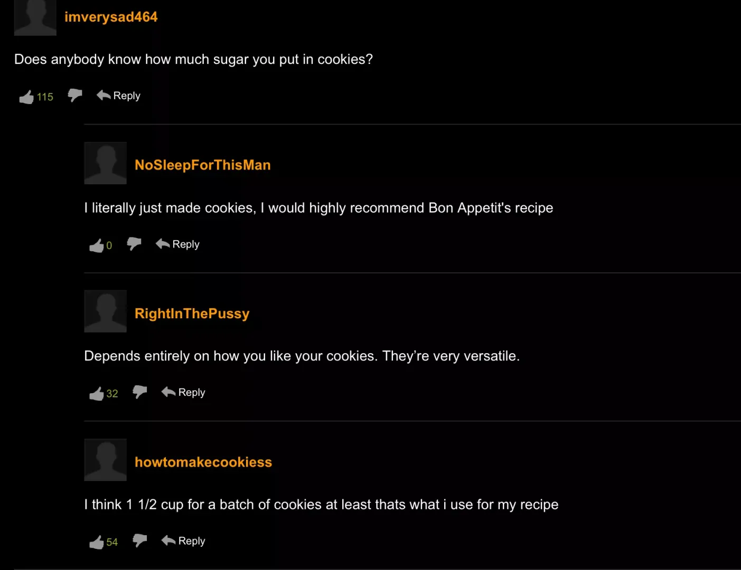Reply to the 'very versatile' comment
This screenshot has width=741, height=570.
[183, 392]
